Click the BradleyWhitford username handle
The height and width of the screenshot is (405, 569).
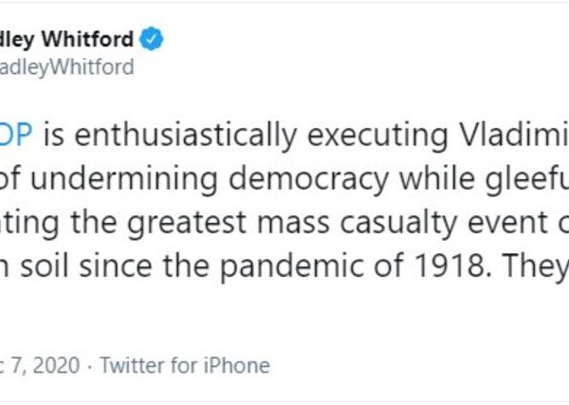point(66,66)
